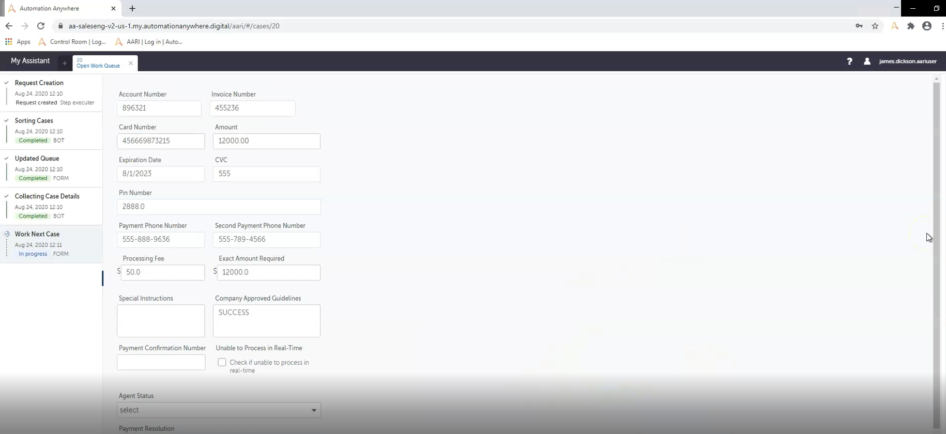Viewport: 946px width, 434px height.
Task: Click the Agent Status label
Action: click(x=136, y=396)
